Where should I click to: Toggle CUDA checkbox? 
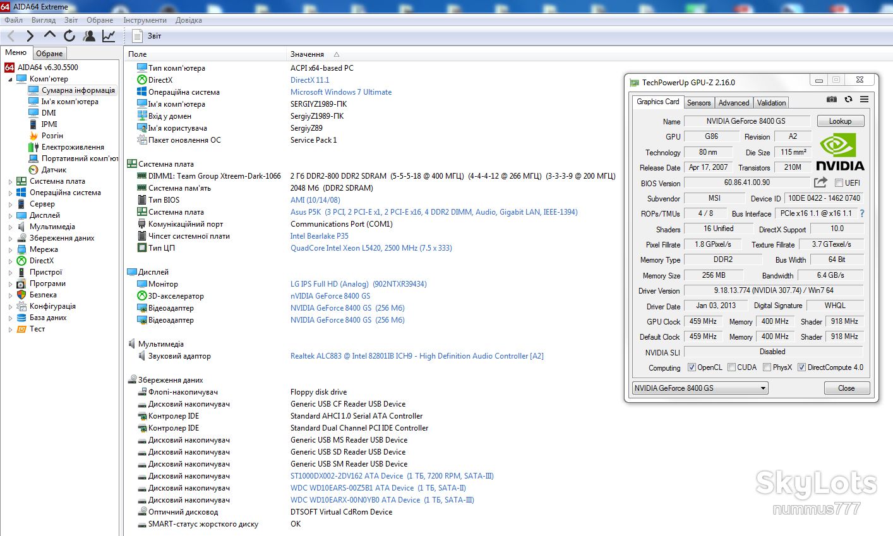pos(731,367)
